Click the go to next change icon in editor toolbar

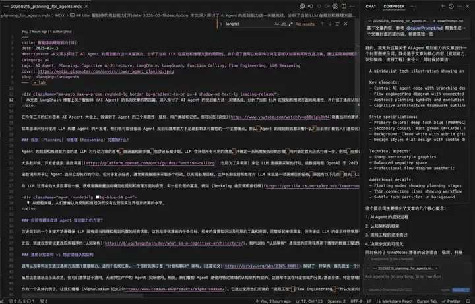pyautogui.click(x=327, y=6)
